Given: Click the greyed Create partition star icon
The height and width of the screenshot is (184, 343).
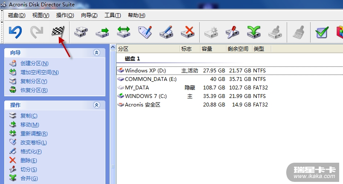Looking at the screenshot, I should (211, 32).
